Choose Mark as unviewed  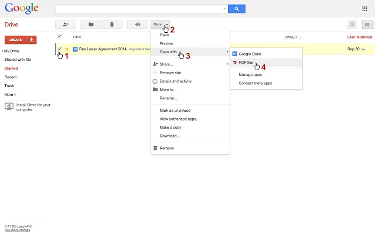pos(190,111)
